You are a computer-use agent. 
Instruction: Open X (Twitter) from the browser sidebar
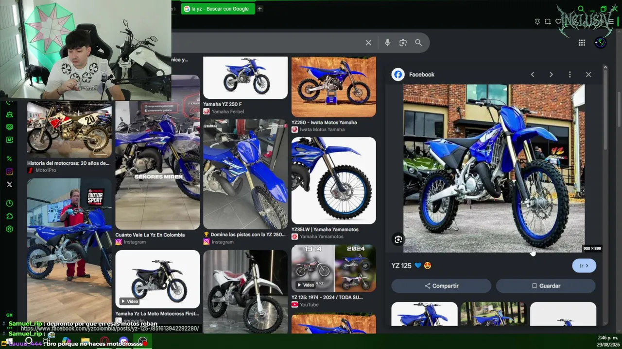tap(9, 185)
